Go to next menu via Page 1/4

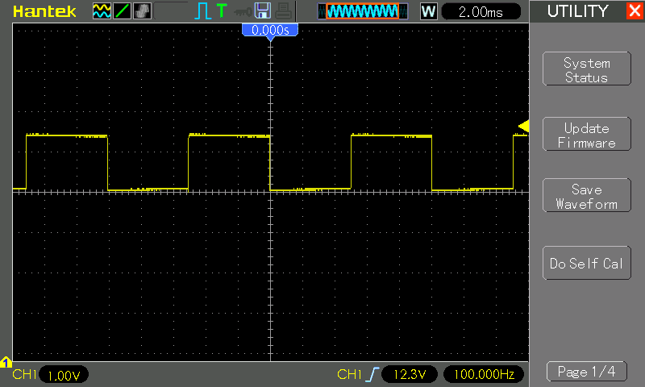tap(587, 372)
